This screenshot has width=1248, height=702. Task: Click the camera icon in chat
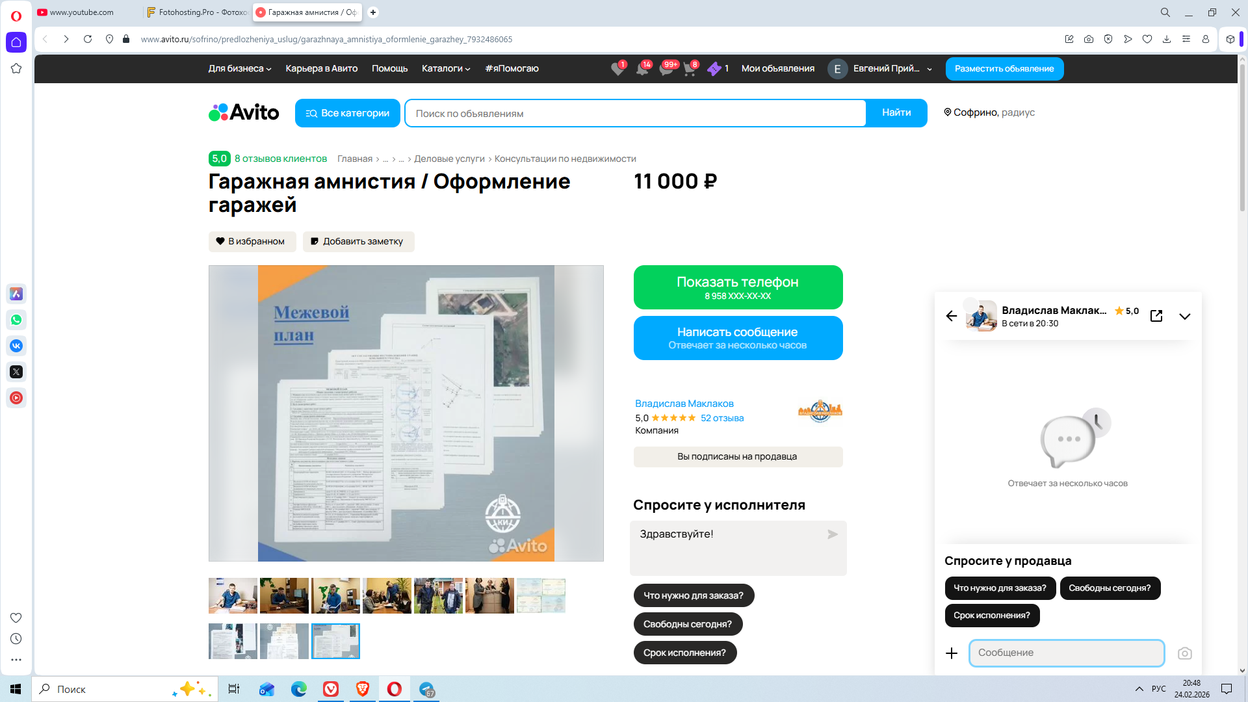(1184, 653)
